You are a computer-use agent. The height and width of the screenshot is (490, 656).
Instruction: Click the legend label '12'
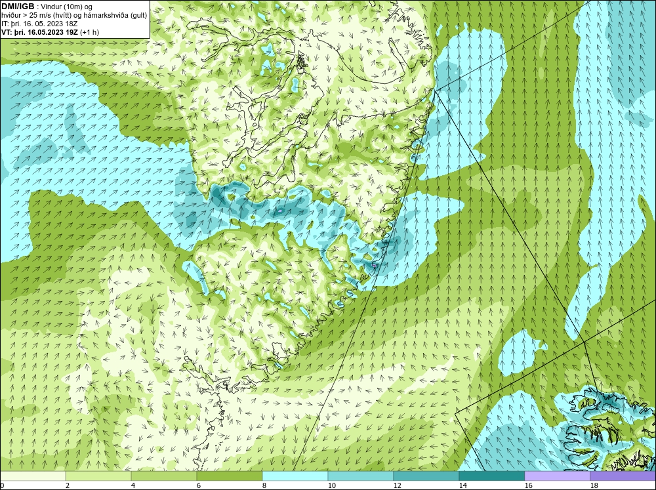click(397, 485)
